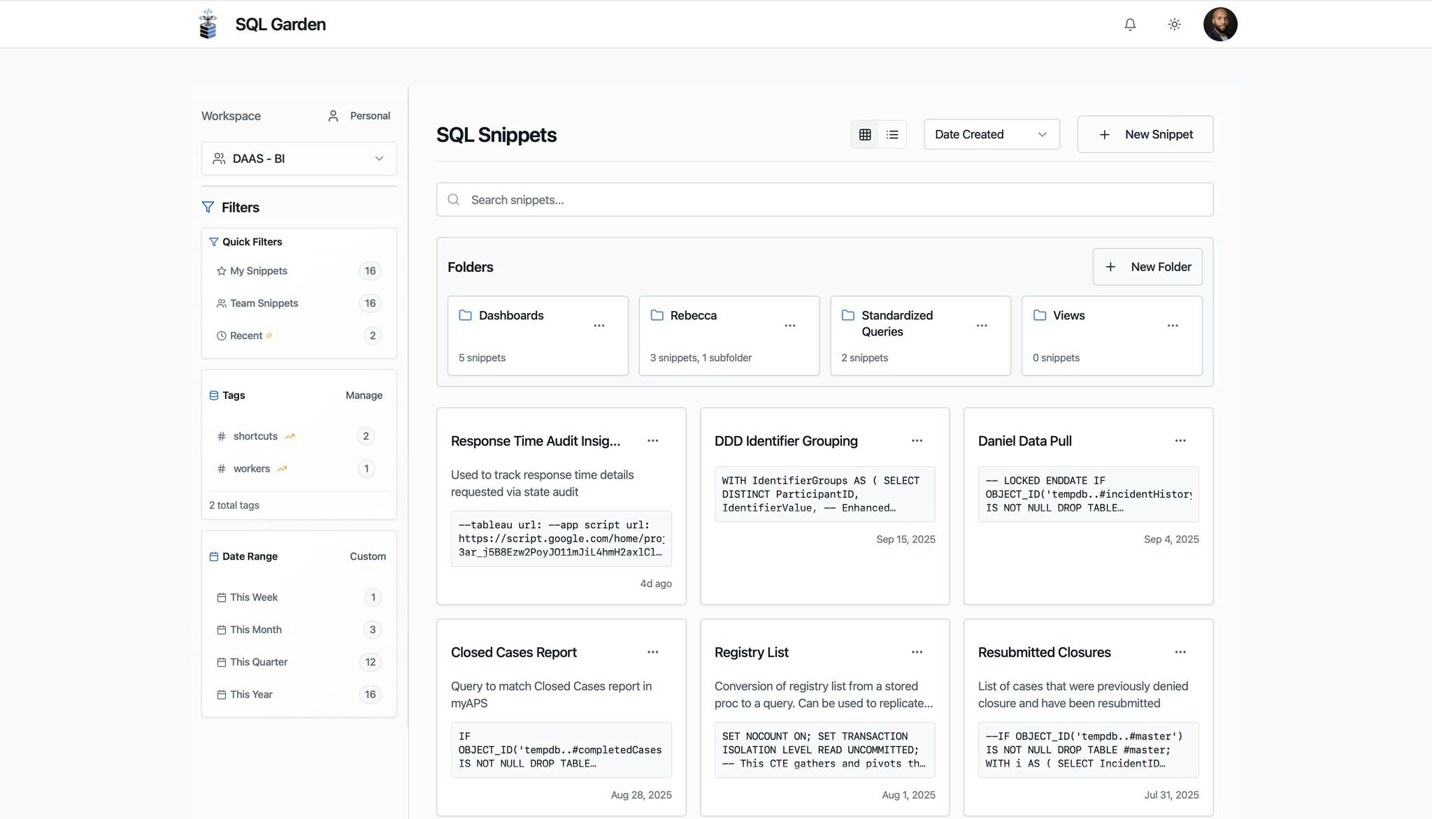Viewport: 1432px width, 819px height.
Task: Toggle light/dark theme sun icon
Action: tap(1174, 24)
